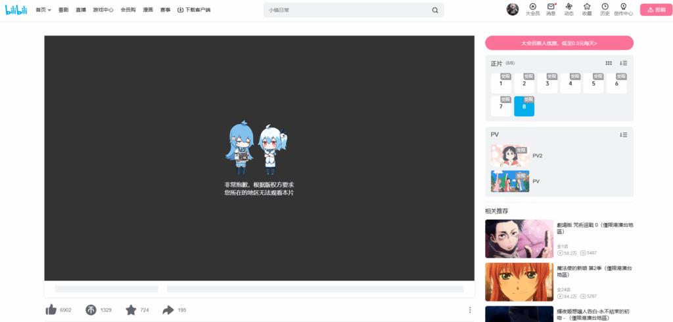Select episode 3
673x322 pixels.
point(547,83)
